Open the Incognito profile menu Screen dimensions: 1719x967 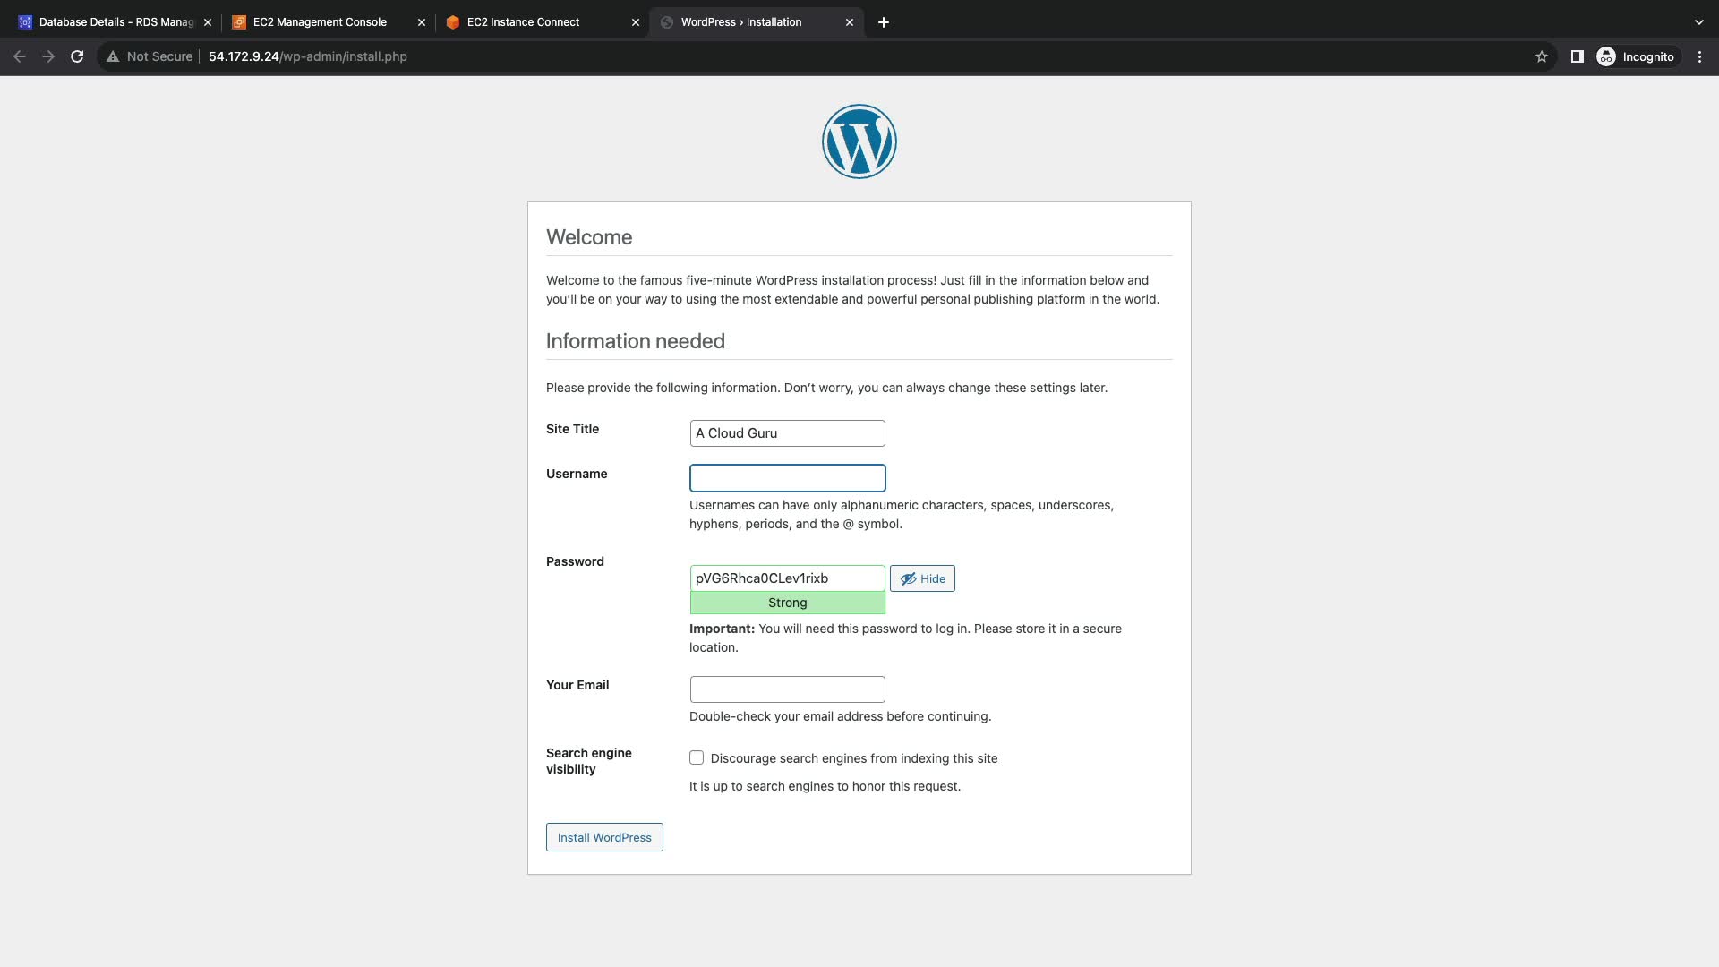pyautogui.click(x=1635, y=56)
